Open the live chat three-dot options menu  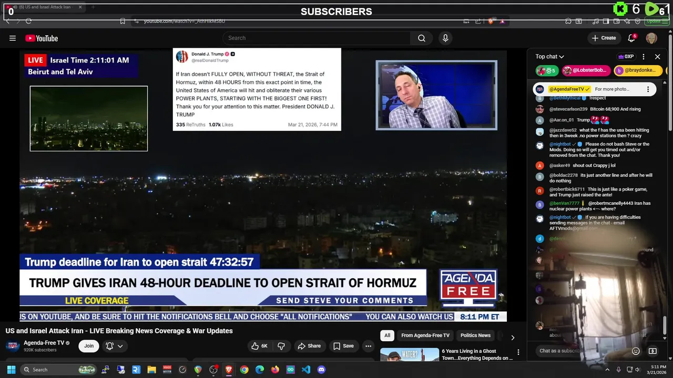644,57
